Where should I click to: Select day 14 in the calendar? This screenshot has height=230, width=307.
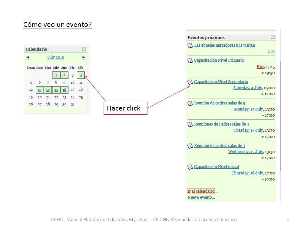click(48, 90)
